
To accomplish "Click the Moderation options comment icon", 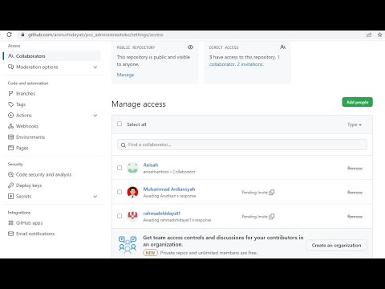I will (10, 67).
